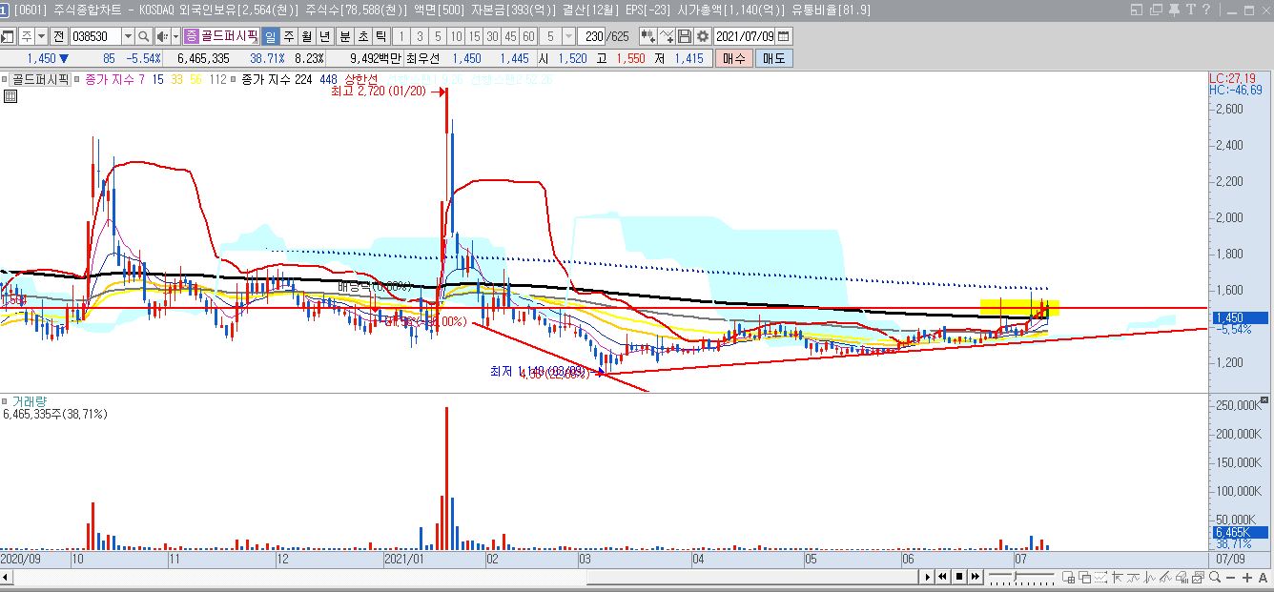Click the dotted trend line icon at bottom
Screen dimensions: 1274x592
(x=1100, y=577)
